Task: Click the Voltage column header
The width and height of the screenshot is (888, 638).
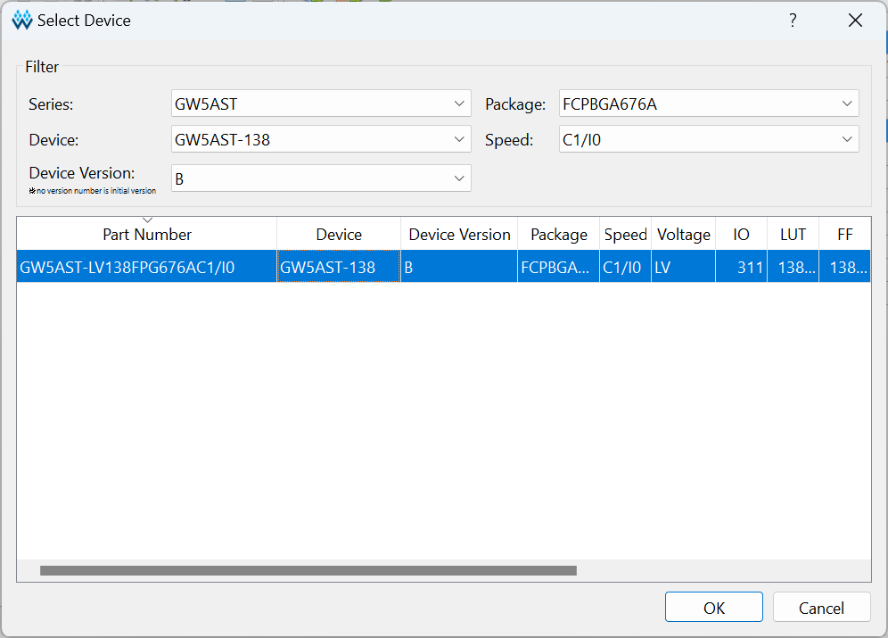Action: pos(684,234)
